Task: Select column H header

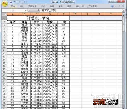Action: (99, 14)
